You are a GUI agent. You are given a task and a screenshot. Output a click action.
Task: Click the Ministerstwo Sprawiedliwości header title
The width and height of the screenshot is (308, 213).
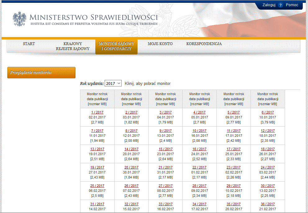point(93,17)
